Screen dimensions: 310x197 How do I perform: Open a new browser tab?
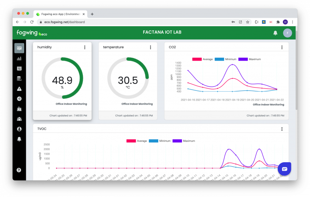[x=92, y=14]
